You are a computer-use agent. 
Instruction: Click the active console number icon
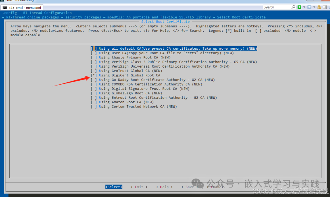(309, 7)
